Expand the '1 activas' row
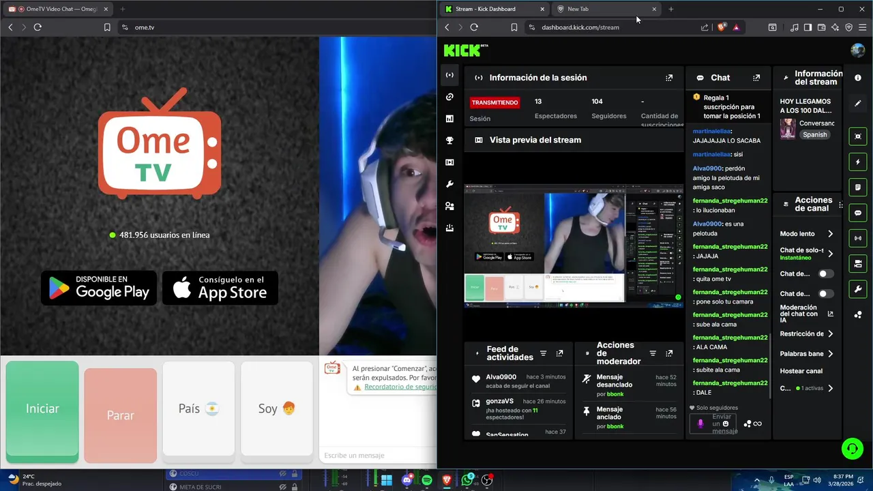Image resolution: width=873 pixels, height=491 pixels. (x=830, y=388)
